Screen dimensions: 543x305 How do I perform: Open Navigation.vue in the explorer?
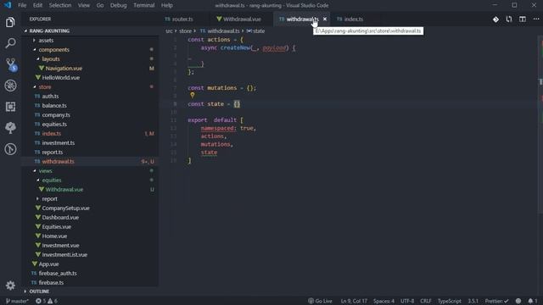64,69
